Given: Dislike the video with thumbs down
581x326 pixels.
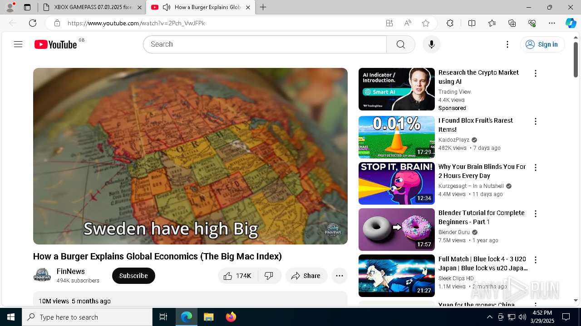Looking at the screenshot, I should click(269, 276).
